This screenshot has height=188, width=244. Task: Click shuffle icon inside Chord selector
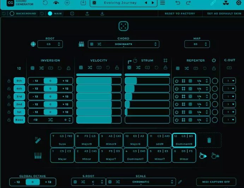pyautogui.click(x=99, y=44)
